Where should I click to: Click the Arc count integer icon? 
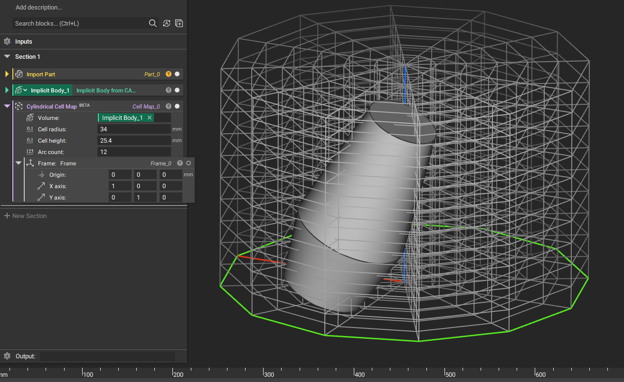click(30, 152)
